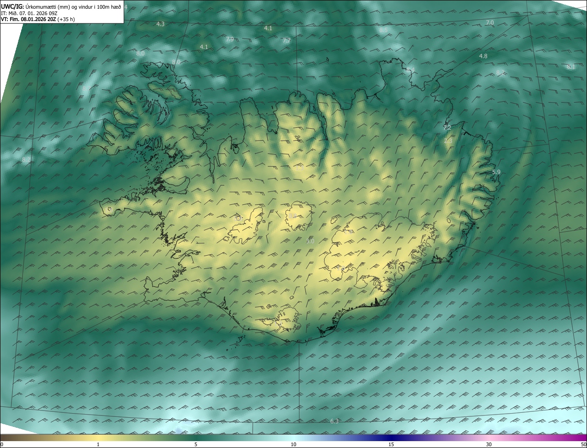The height and width of the screenshot is (448, 587).
Task: Click the 5 tick on the color scale
Action: coord(196,444)
